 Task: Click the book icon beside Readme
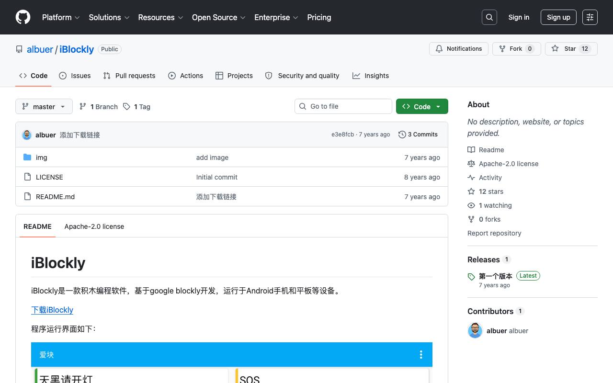click(471, 150)
